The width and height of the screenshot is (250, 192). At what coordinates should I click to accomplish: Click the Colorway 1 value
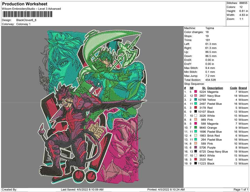[x=23, y=24]
